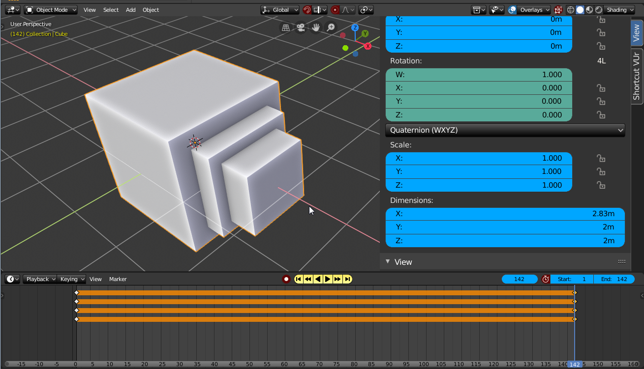This screenshot has height=369, width=644.
Task: Toggle viewport overlays with the icon beside Overlays
Action: click(x=512, y=10)
